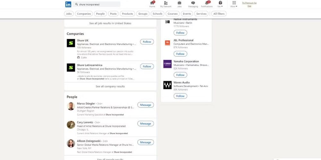The height and width of the screenshot is (160, 321).
Task: Select the Stuttgart Region text
Action: pos(86,111)
